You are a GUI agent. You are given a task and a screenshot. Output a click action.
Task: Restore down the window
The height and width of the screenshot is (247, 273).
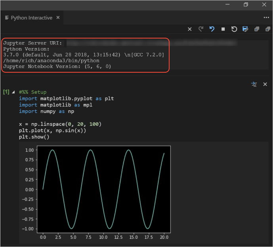click(x=246, y=4)
